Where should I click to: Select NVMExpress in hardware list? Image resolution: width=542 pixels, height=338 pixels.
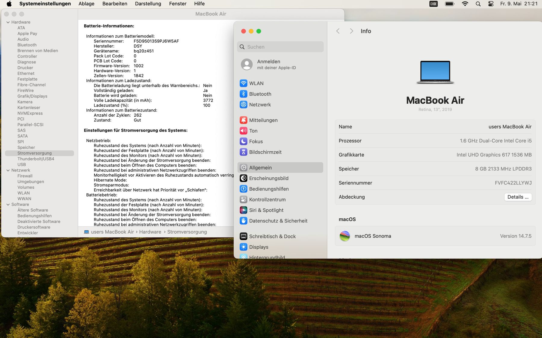click(x=30, y=113)
